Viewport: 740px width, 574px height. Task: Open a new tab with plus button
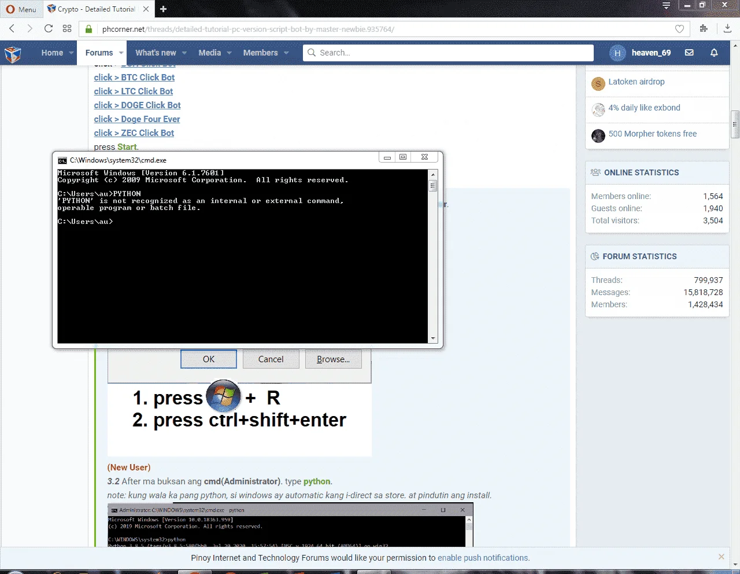coord(163,9)
